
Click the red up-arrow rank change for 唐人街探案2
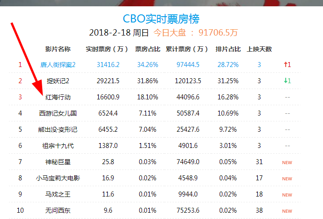click(x=288, y=65)
